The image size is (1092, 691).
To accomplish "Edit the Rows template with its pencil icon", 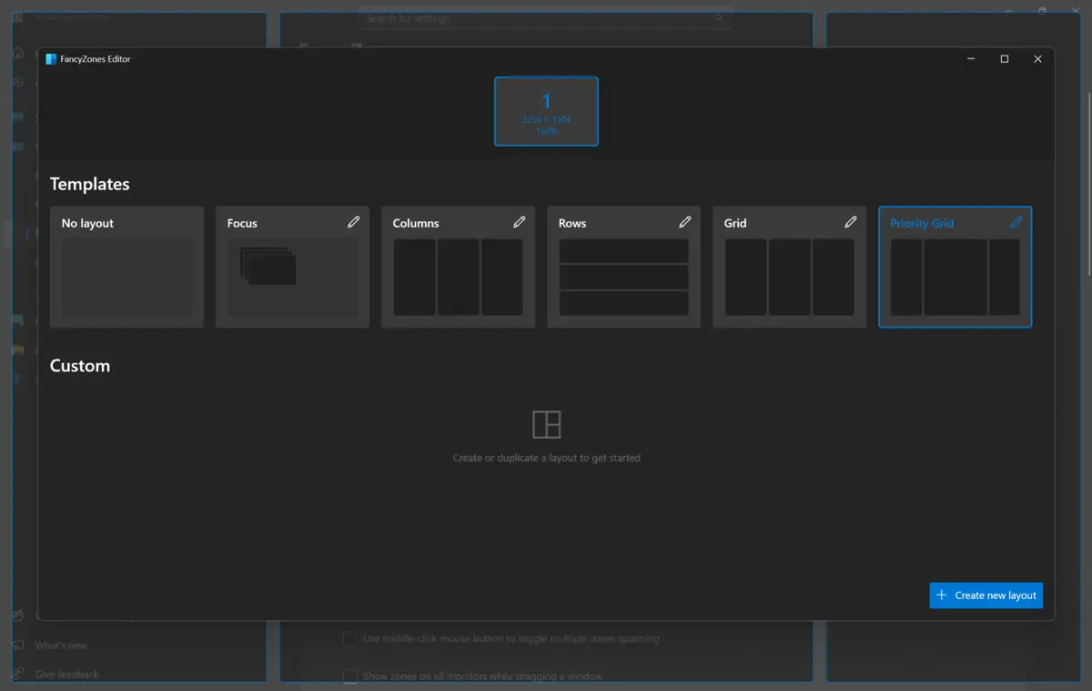I will [685, 222].
